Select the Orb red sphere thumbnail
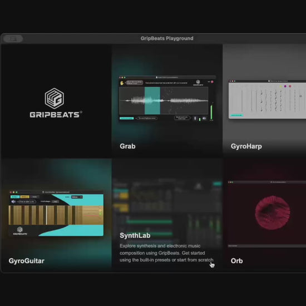The height and width of the screenshot is (306, 306). click(273, 213)
